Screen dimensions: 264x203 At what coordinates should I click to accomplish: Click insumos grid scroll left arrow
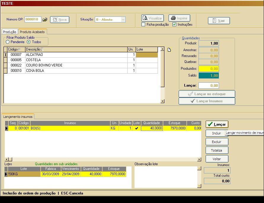7,159
